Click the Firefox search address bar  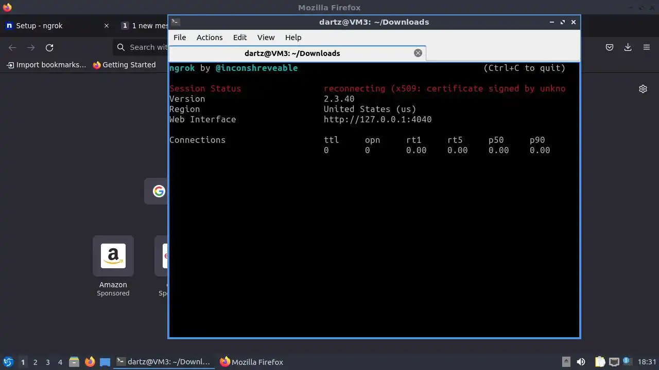tap(141, 47)
